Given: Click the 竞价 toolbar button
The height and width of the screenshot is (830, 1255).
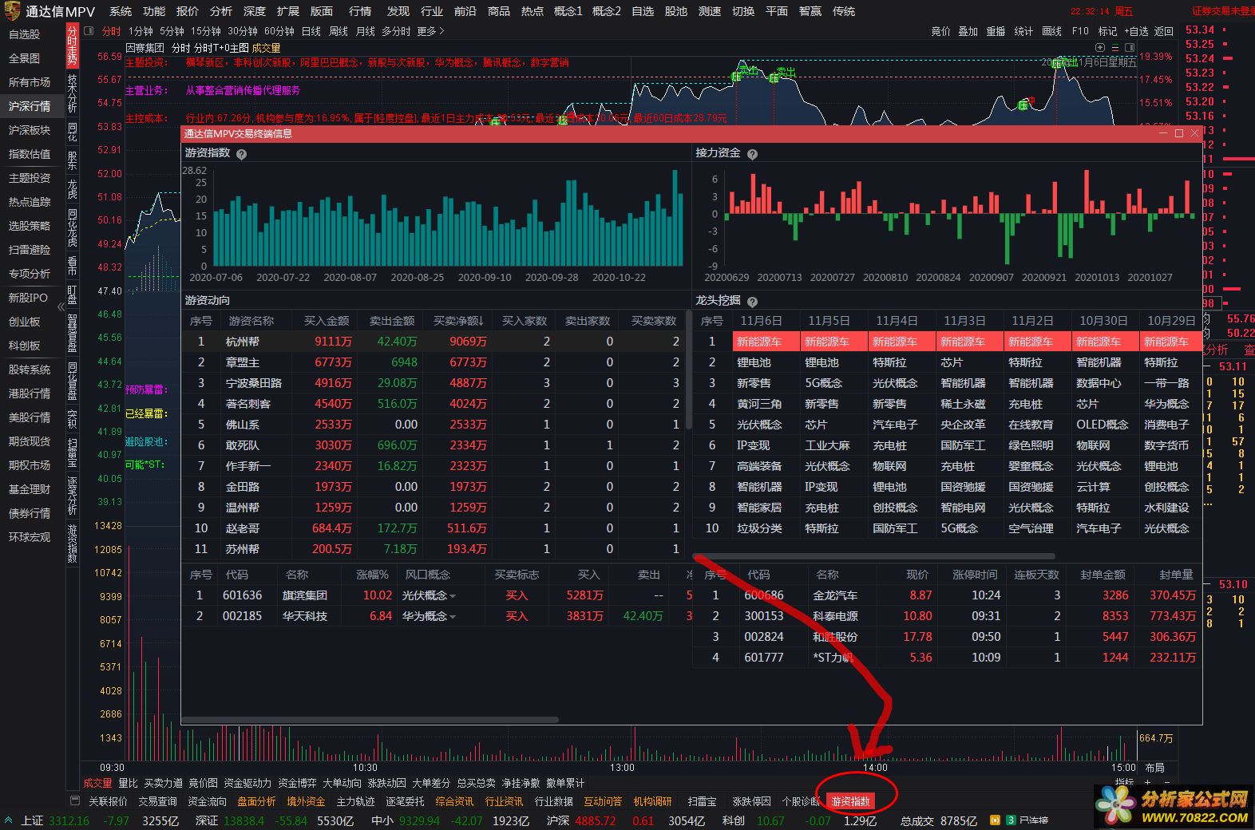Looking at the screenshot, I should pyautogui.click(x=940, y=31).
